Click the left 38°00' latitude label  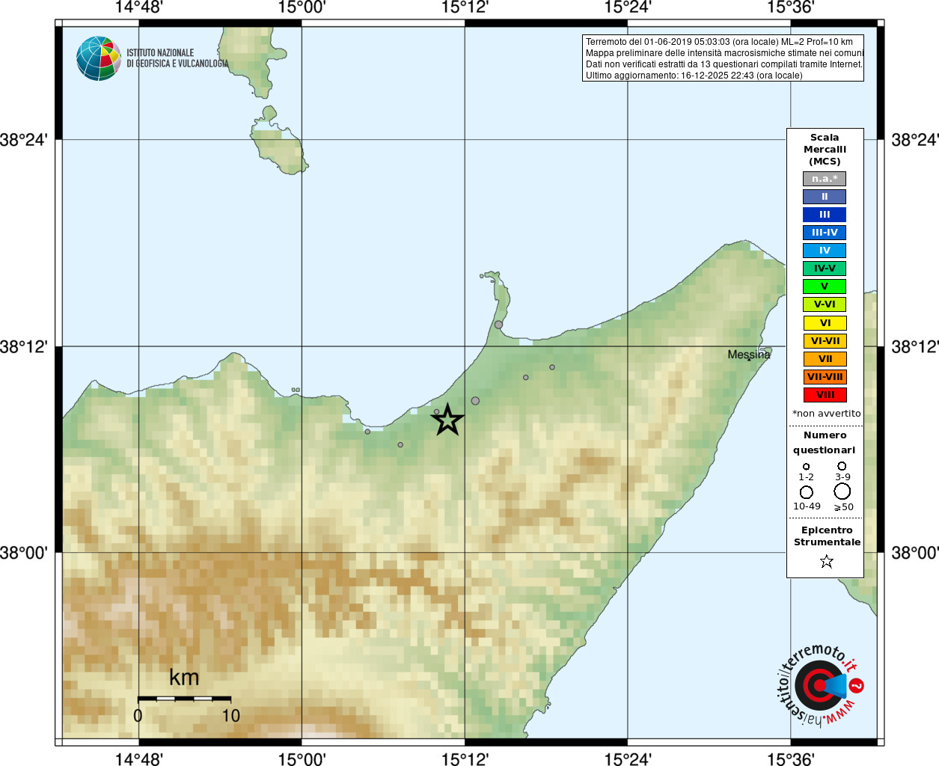coord(24,553)
